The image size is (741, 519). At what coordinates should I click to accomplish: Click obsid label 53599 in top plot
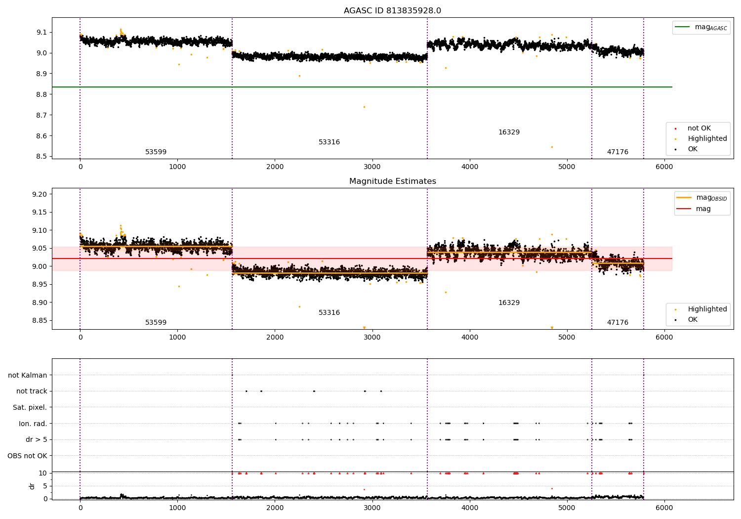click(156, 152)
